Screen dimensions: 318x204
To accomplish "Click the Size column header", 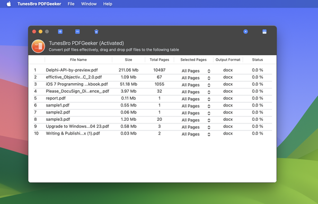I will pos(128,60).
